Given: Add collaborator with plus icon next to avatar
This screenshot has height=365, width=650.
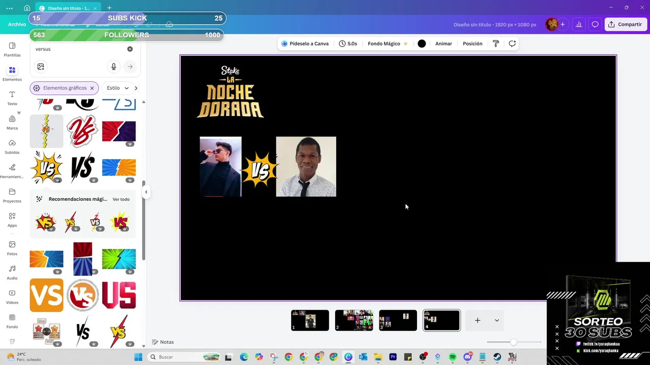Looking at the screenshot, I should pos(563,24).
